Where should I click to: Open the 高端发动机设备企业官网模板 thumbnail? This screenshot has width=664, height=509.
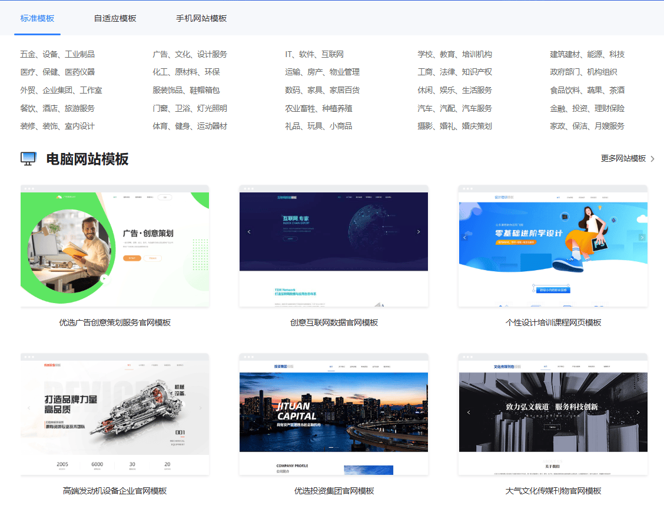pos(115,414)
